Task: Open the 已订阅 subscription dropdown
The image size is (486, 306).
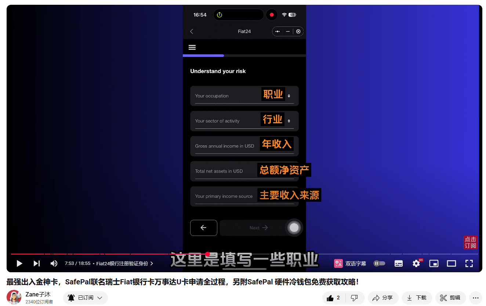Action: tap(86, 298)
